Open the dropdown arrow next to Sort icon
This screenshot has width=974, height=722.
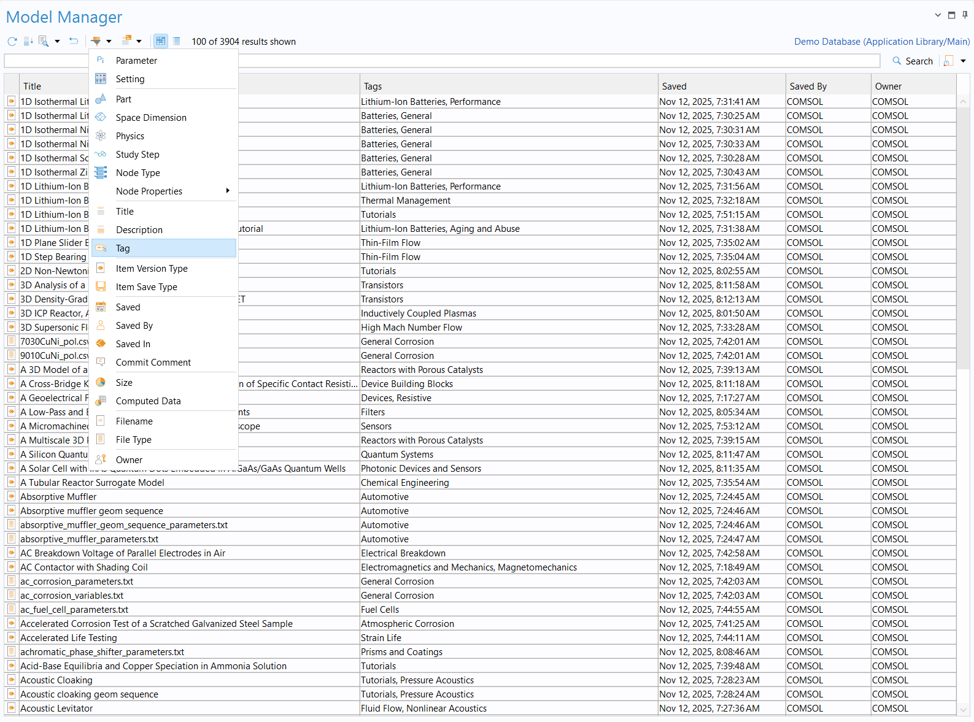139,42
